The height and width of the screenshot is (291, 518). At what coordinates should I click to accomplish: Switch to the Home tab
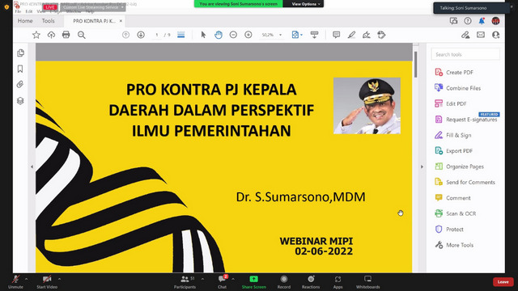tap(25, 21)
